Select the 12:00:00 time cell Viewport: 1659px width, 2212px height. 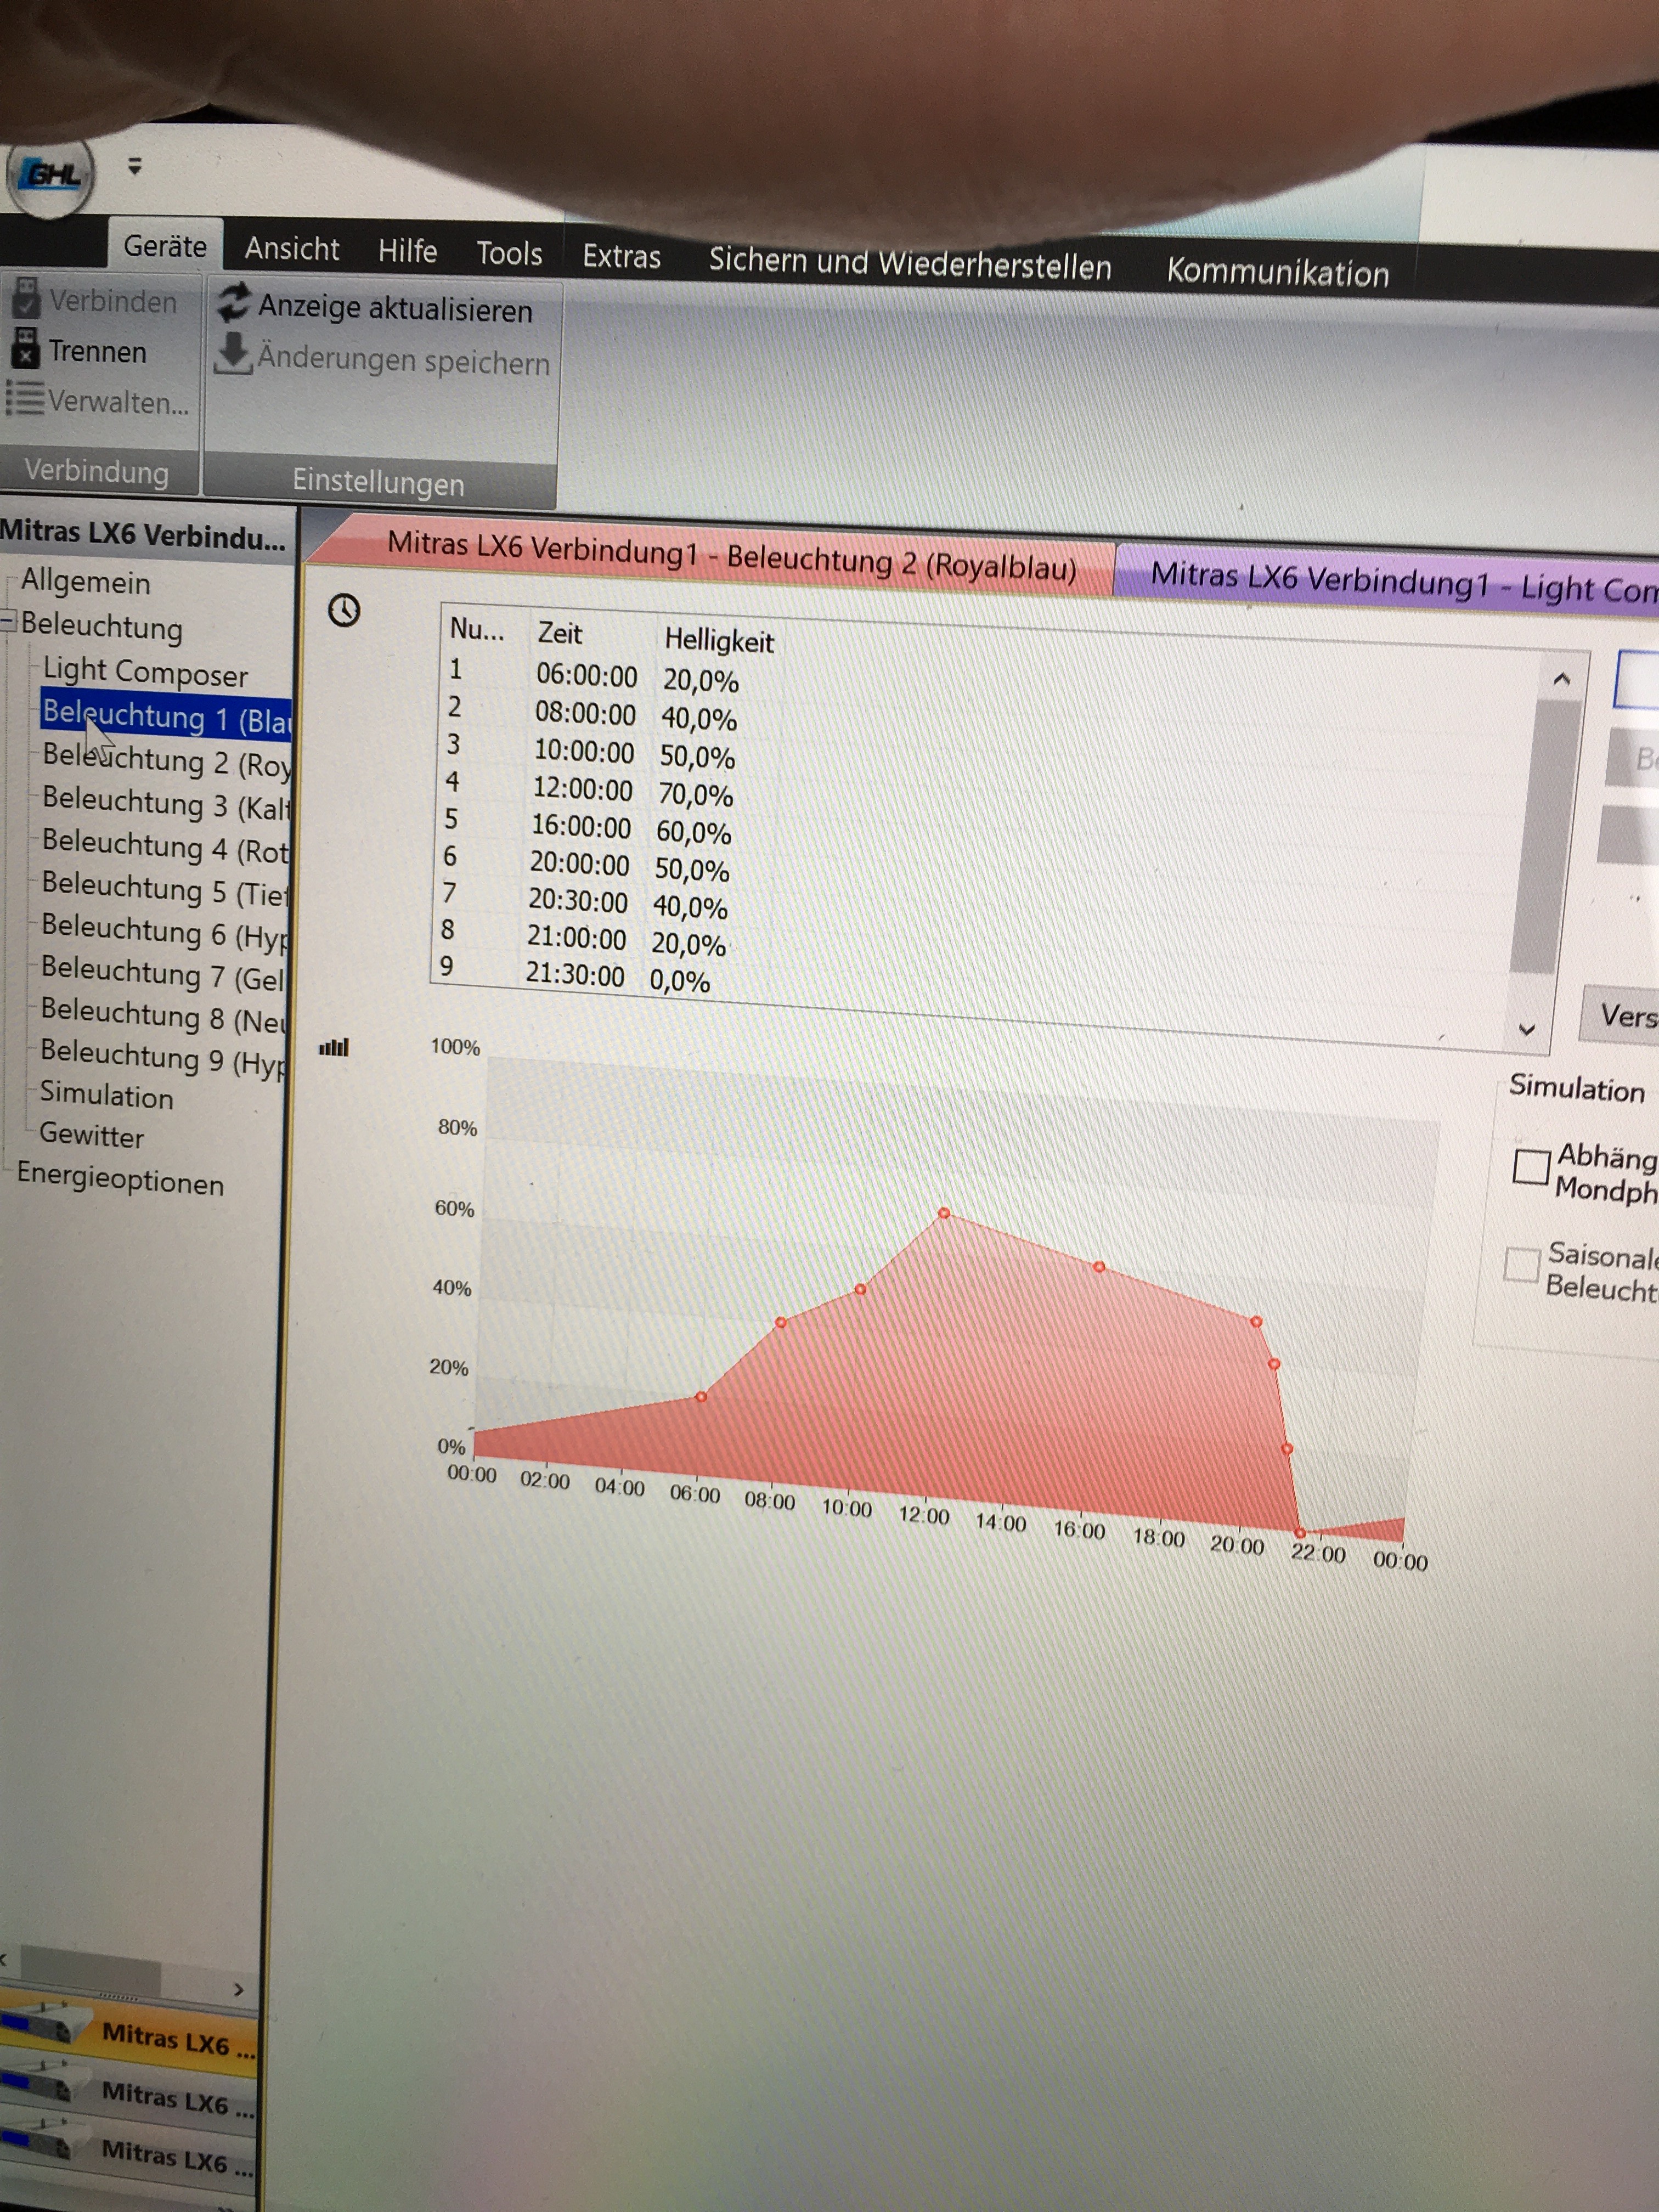pos(582,789)
